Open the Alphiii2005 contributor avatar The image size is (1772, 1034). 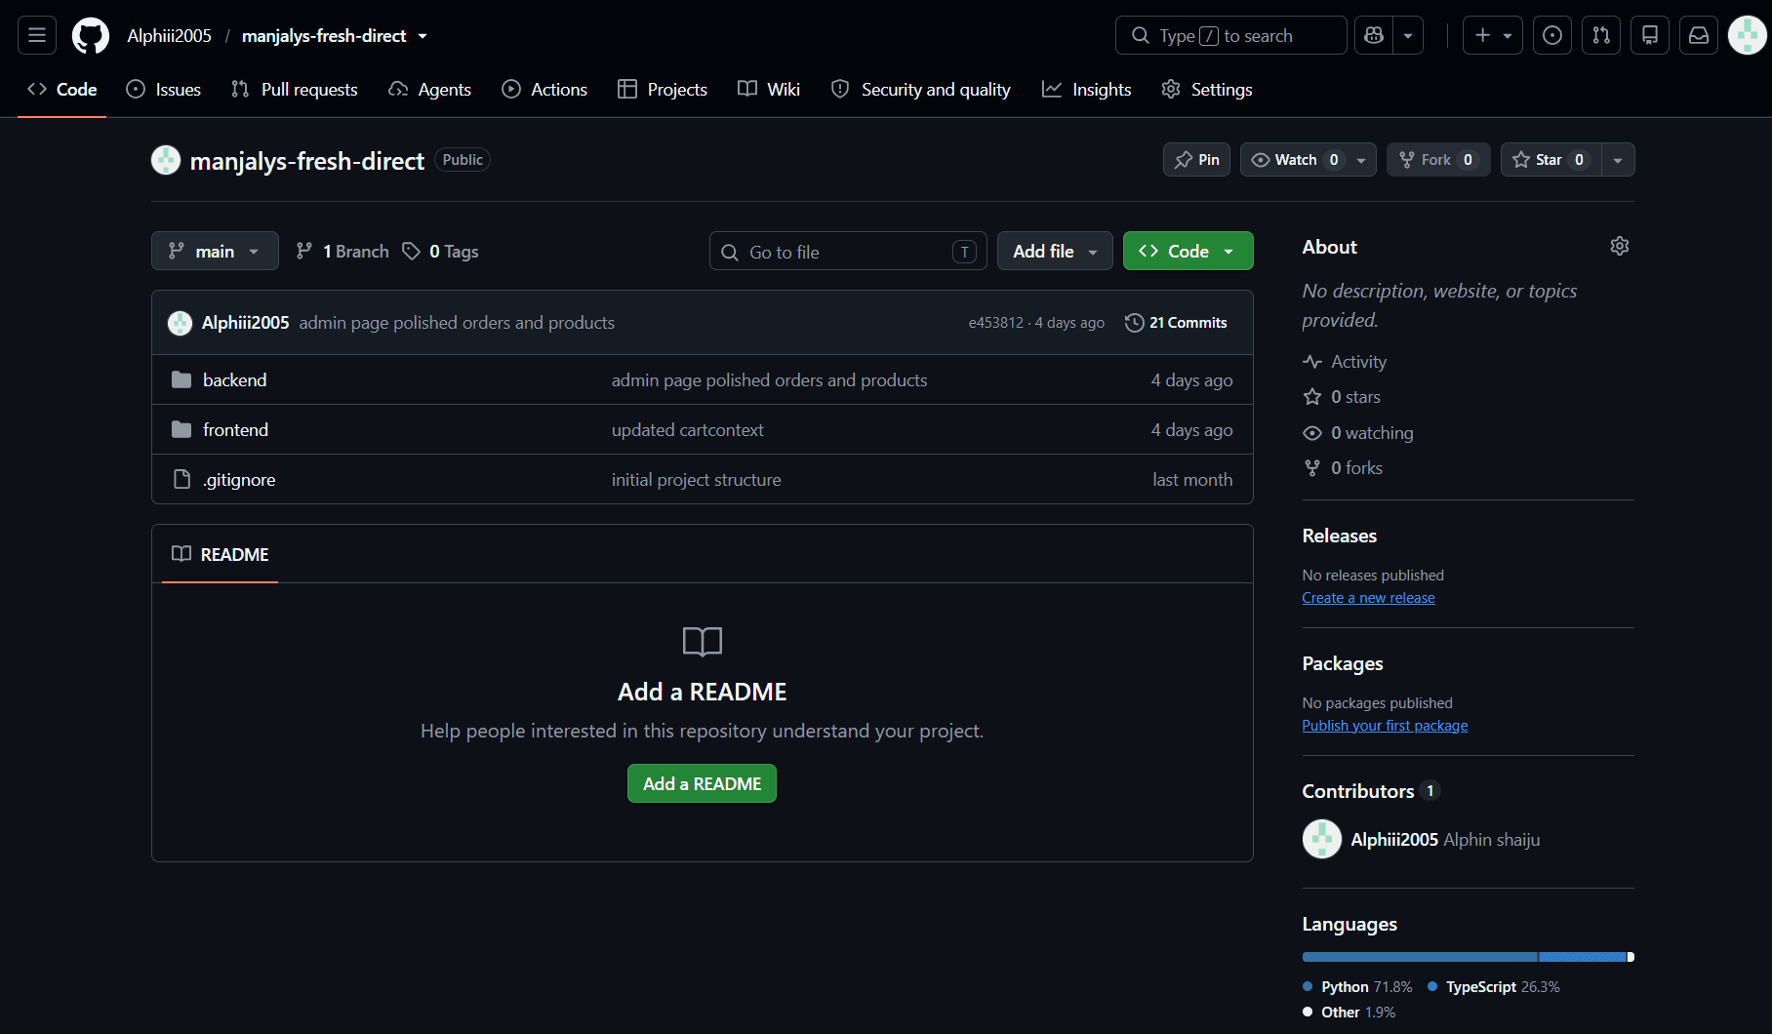point(1322,840)
